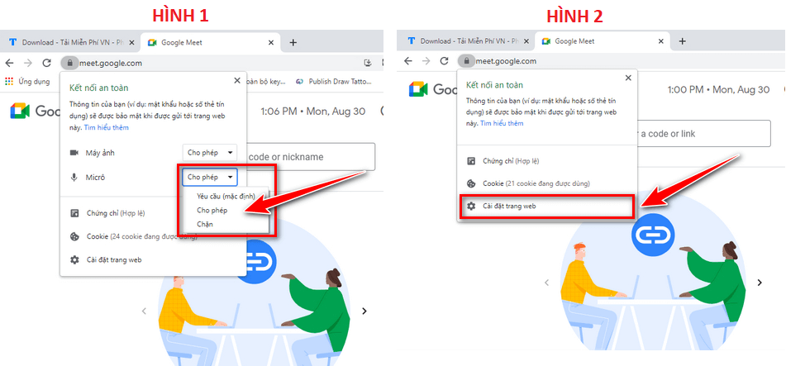Click the red-outlined 'Cài đặt trang web' row

coord(545,207)
